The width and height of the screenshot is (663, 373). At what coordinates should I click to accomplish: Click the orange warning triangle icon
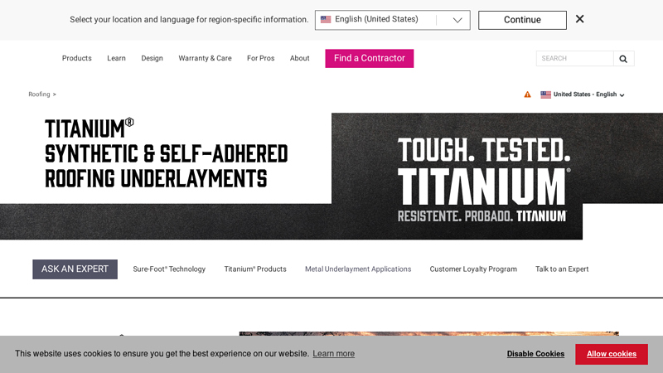coord(527,94)
